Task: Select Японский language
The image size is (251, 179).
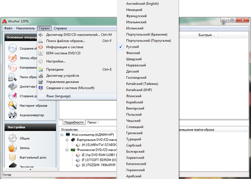Action: (x=148, y=96)
